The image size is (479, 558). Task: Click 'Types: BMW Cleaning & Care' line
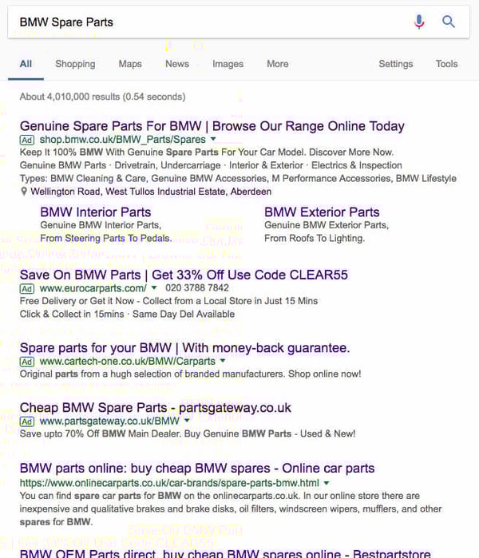[x=238, y=178]
